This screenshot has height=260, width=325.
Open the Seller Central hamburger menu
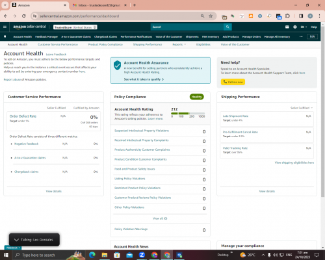point(5,27)
